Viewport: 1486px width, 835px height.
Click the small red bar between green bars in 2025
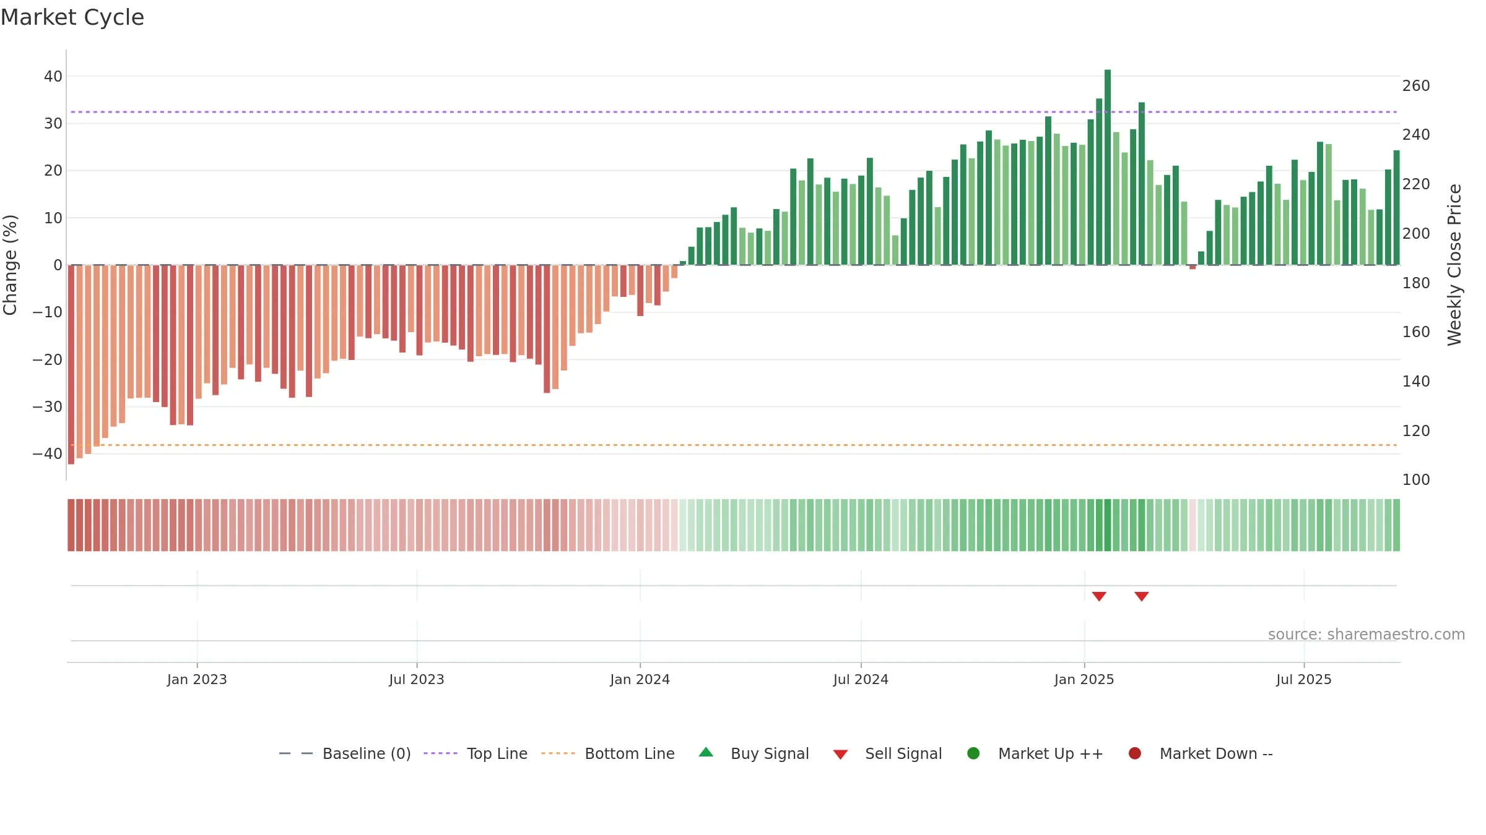click(1193, 267)
